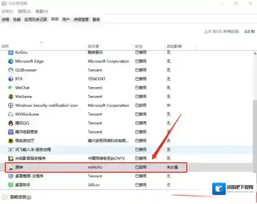Click the 酷狗音乐 publisher cell
Viewport: 257px width, 204px height.
coord(95,53)
